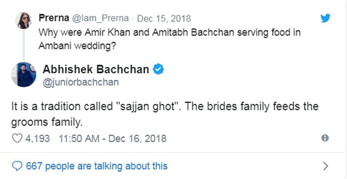Click the blue verified badge
347x179 pixels.
click(x=158, y=69)
